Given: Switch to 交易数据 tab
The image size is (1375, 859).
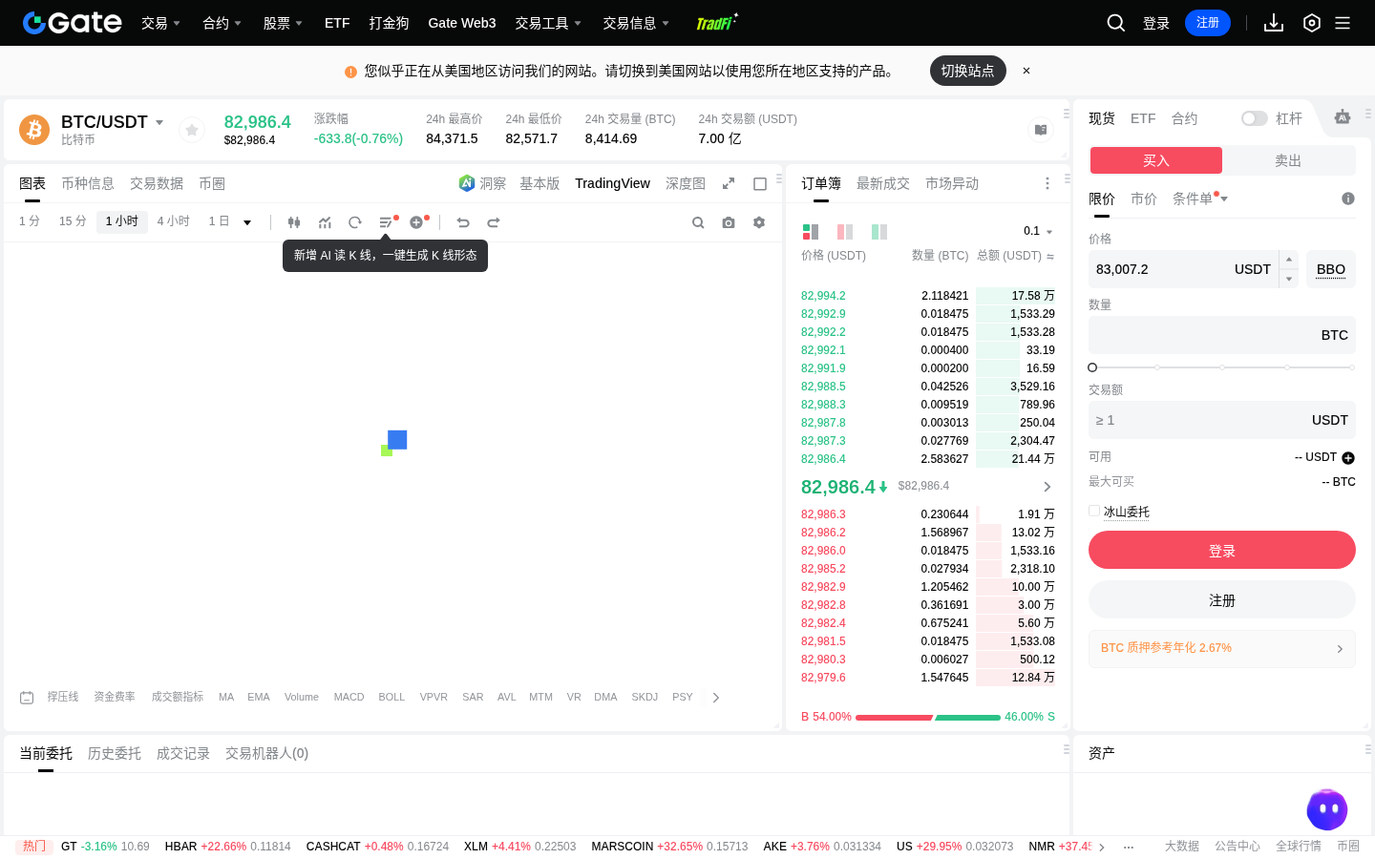Looking at the screenshot, I should click(157, 183).
